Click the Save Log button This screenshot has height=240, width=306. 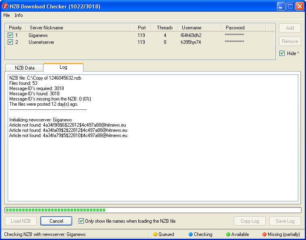coord(285,221)
